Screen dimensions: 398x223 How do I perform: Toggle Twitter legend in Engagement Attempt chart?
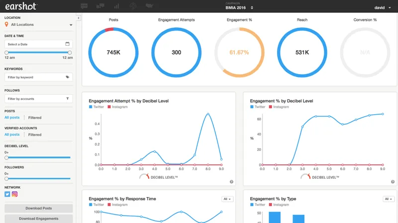point(97,107)
